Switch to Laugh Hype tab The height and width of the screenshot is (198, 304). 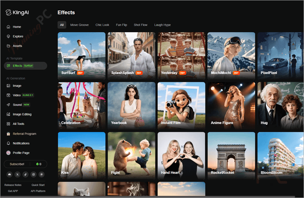(163, 25)
